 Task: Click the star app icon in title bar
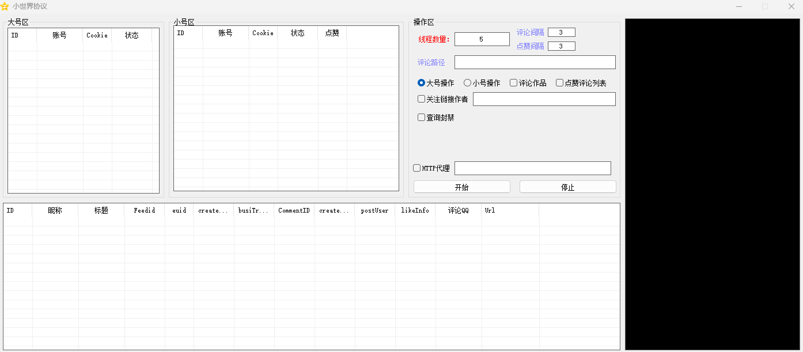pyautogui.click(x=5, y=6)
